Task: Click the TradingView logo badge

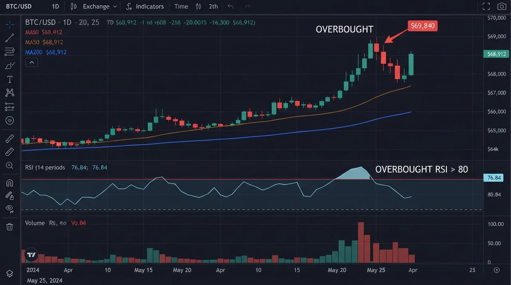Action: 31,255
